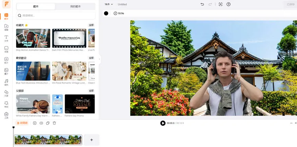Open the help question mark icon
Image resolution: width=297 pixels, height=147 pixels.
click(x=228, y=4)
